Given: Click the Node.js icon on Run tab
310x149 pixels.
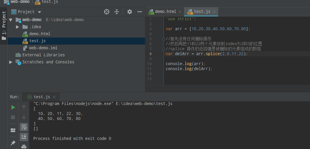Looking at the screenshot, I should click(x=29, y=97).
